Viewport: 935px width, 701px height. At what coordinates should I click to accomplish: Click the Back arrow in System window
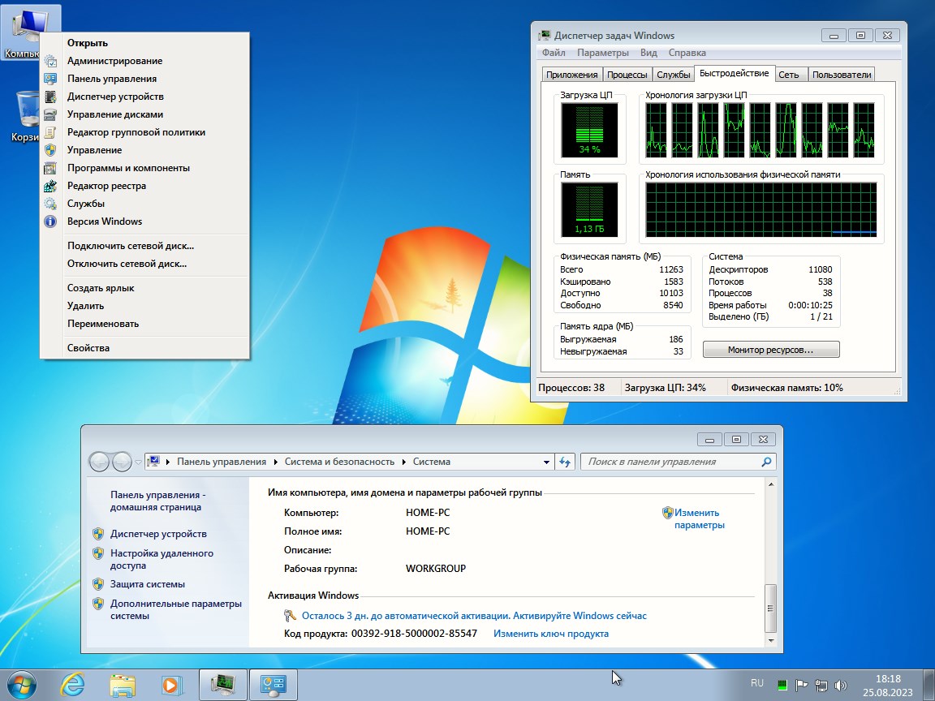pyautogui.click(x=99, y=462)
